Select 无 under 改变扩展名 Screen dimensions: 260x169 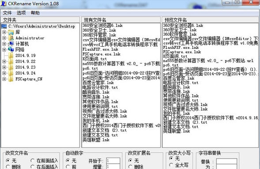pos(134,161)
